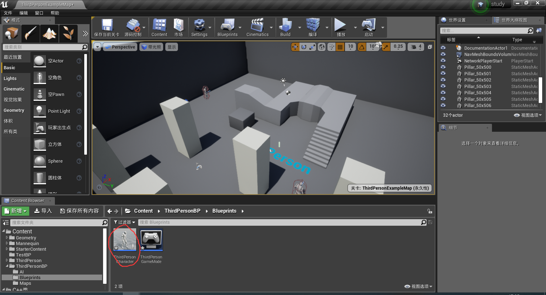Image resolution: width=546 pixels, height=295 pixels.
Task: Open the Marketplace toolbar icon
Action: click(179, 28)
